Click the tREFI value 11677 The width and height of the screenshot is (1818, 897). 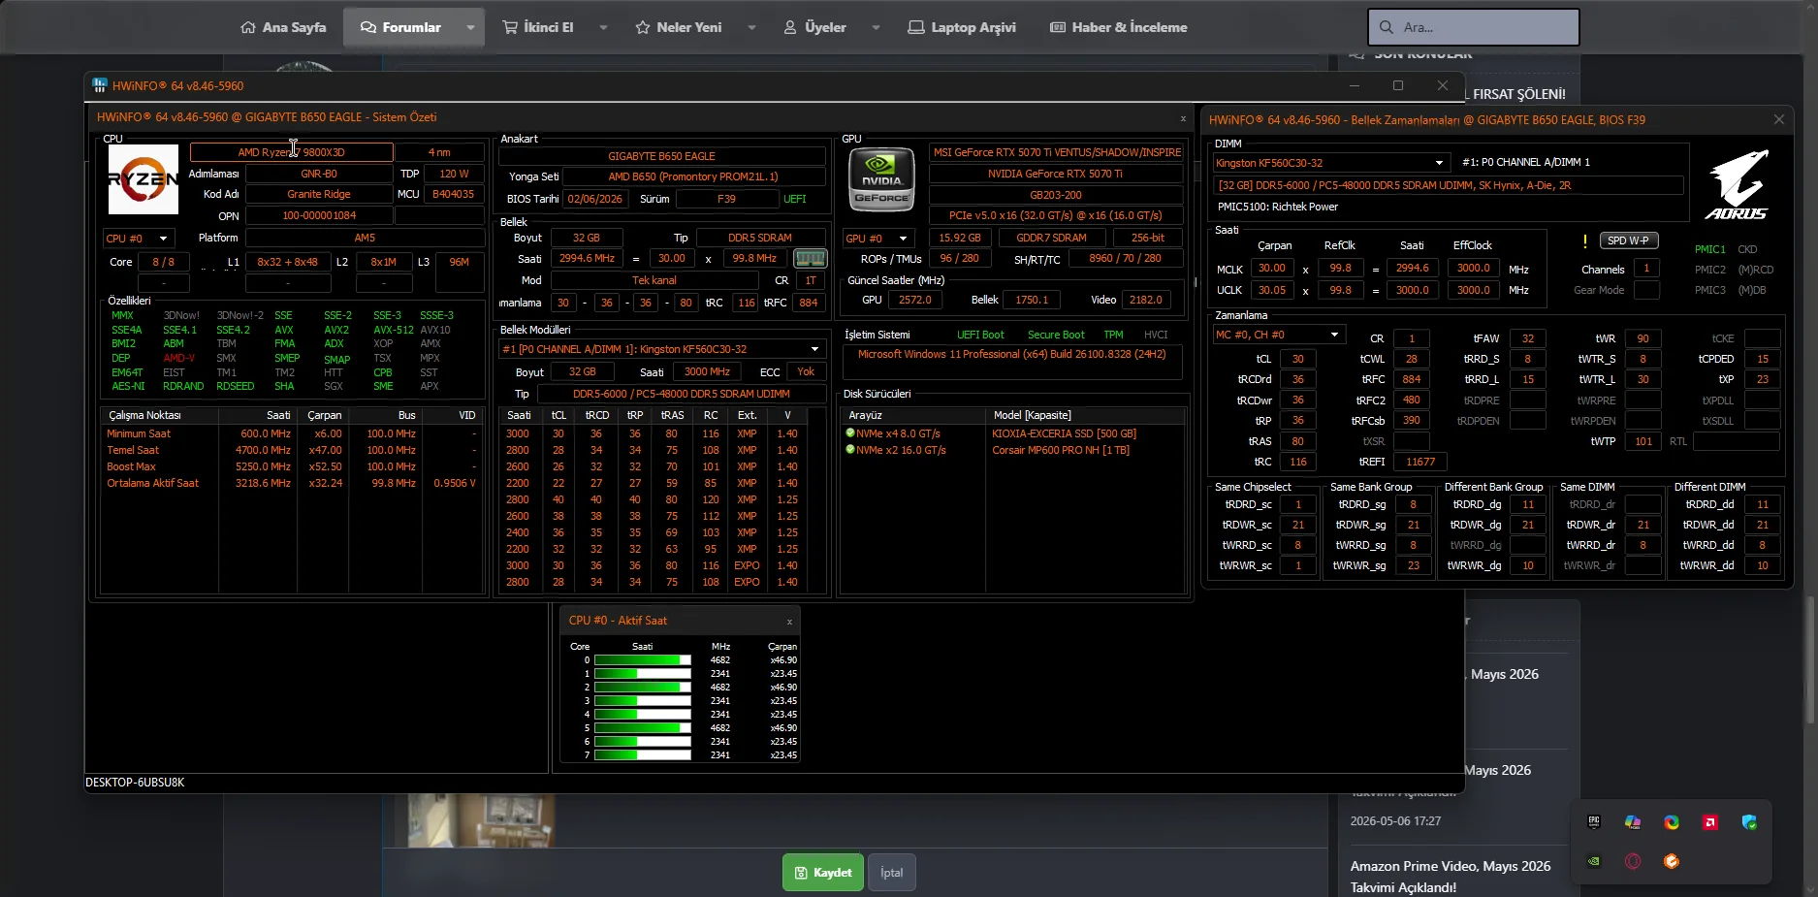coord(1420,462)
